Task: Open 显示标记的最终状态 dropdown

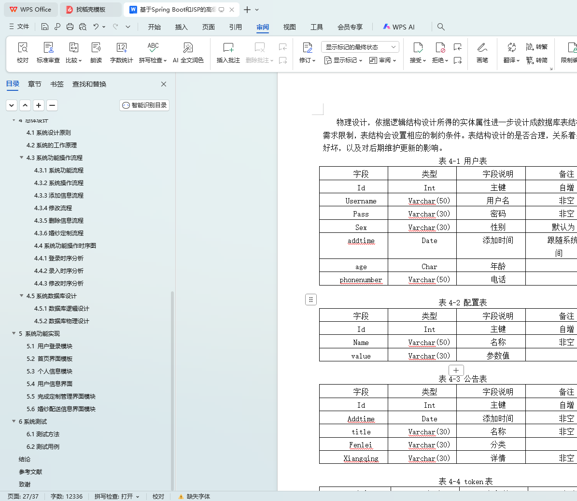Action: click(x=360, y=47)
